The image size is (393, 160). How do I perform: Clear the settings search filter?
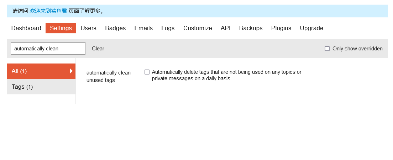98,49
